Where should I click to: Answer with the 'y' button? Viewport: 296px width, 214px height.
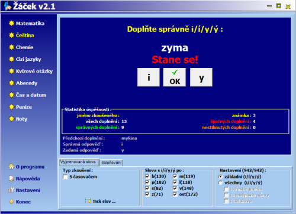coord(201,77)
